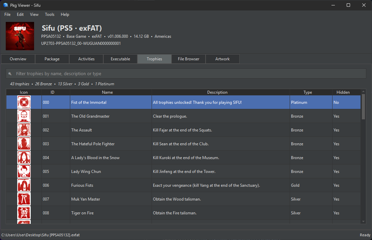Switch to the Executable tab

tap(120, 59)
